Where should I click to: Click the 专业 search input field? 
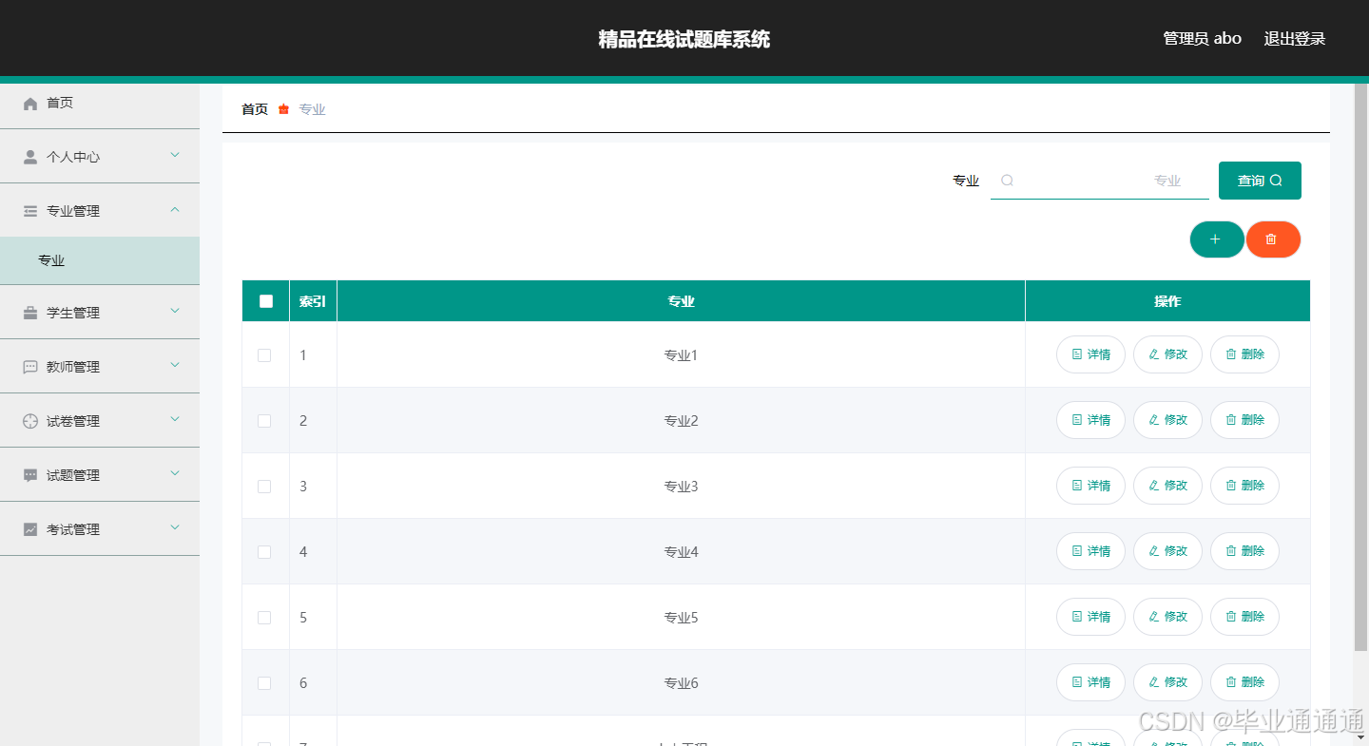1100,181
